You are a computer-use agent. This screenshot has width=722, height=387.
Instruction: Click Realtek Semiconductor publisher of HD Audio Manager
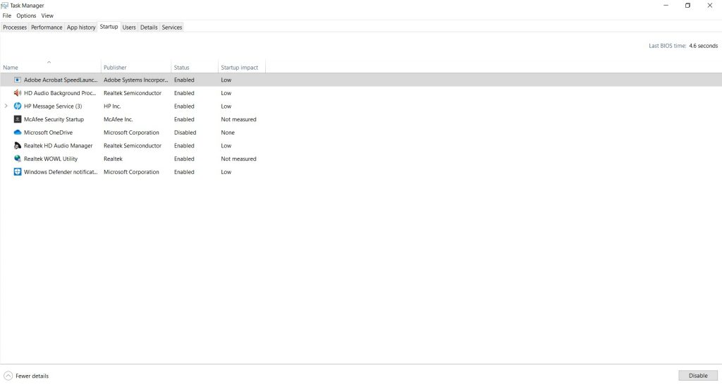133,145
